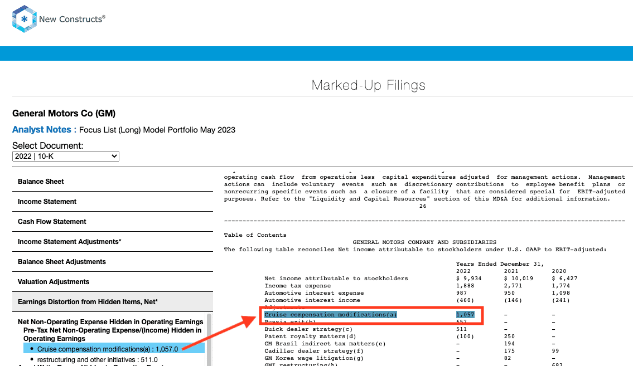Click restructuring and other initiatives : 511.0
This screenshot has height=366, width=633.
[x=97, y=359]
